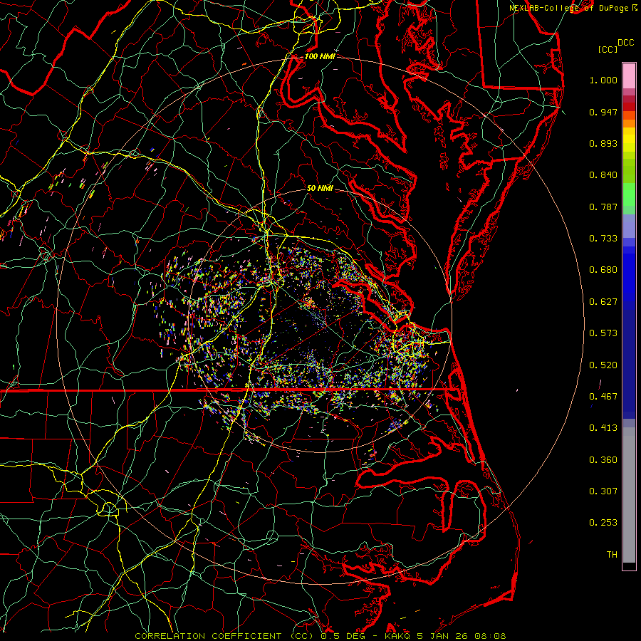The height and width of the screenshot is (641, 641).
Task: Click the yellow highway interchange loop on map
Action: click(109, 509)
